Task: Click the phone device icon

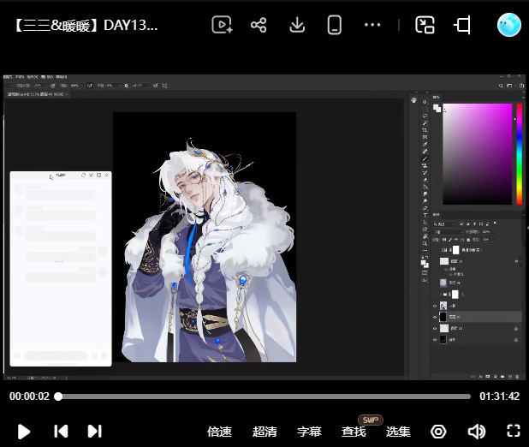Action: point(335,25)
